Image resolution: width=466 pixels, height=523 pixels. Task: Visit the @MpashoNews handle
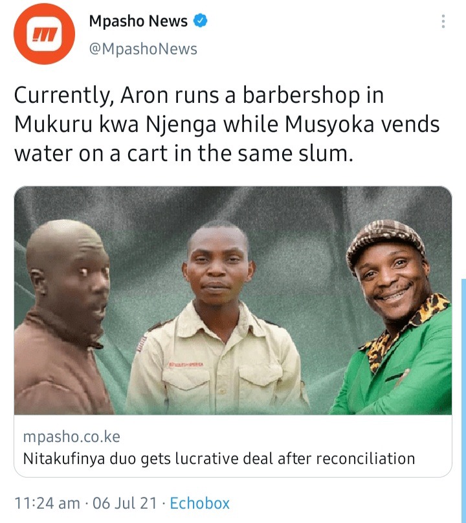[143, 49]
